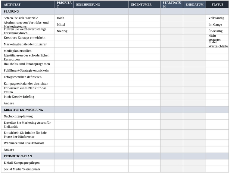Click 'Andere' under the PLANUNG section
230x173 pixels.
(28, 103)
